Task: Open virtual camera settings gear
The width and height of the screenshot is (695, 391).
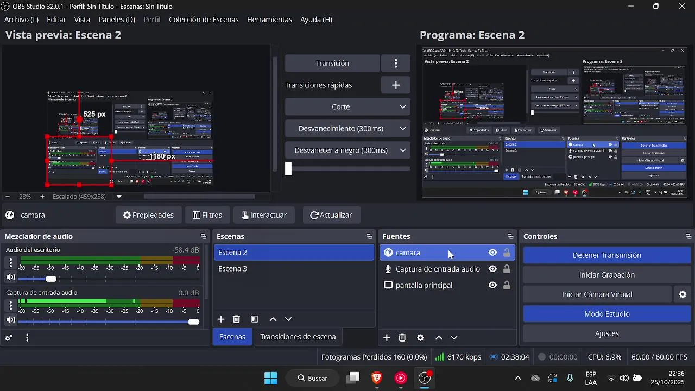Action: click(x=683, y=294)
